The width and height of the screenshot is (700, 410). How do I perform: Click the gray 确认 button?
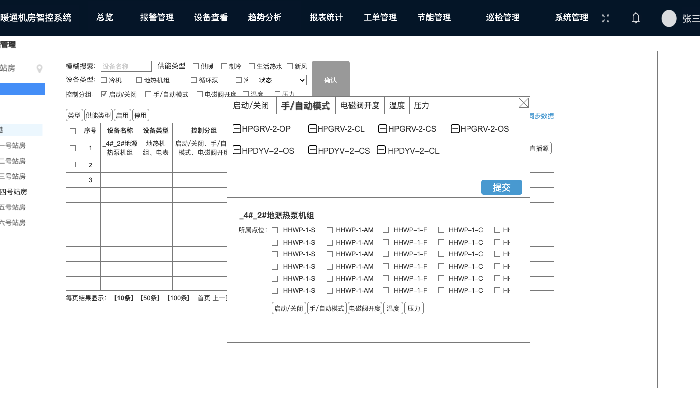pyautogui.click(x=330, y=80)
